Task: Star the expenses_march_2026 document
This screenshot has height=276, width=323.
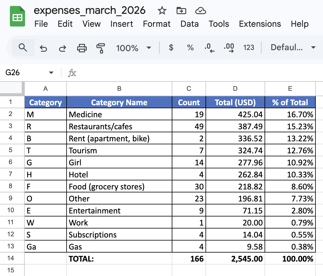Action: pos(162,11)
